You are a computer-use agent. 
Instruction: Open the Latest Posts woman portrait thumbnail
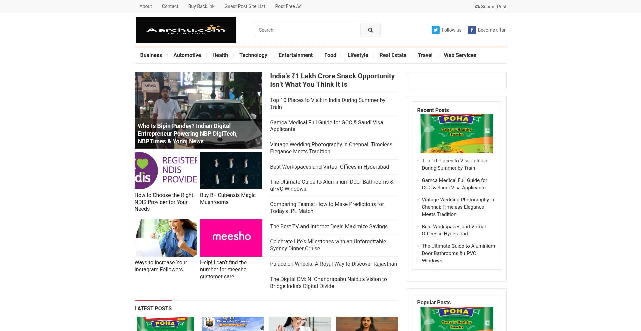[x=367, y=324]
